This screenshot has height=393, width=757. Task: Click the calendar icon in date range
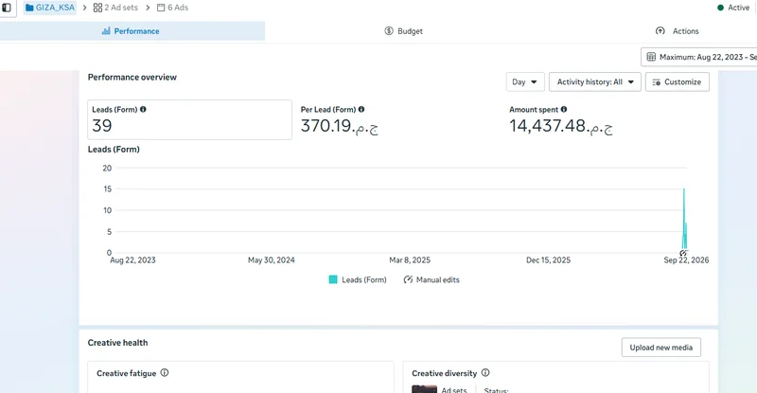point(651,57)
